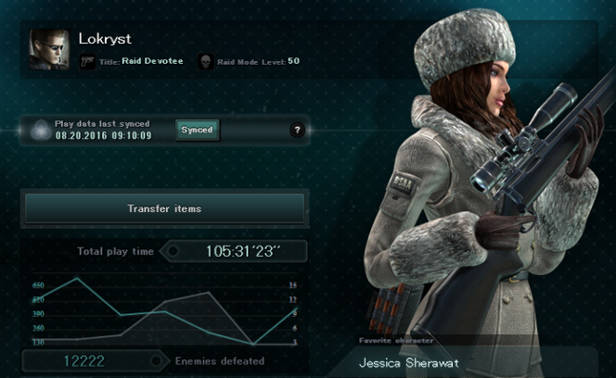Click the round knob beside Enemies defeated
The image size is (616, 378).
coord(156,360)
